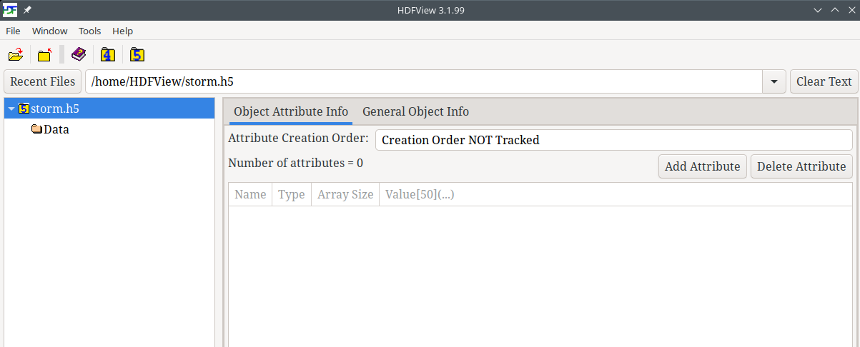Select the Data group folder icon
Viewport: 860px width, 347px height.
pos(36,129)
